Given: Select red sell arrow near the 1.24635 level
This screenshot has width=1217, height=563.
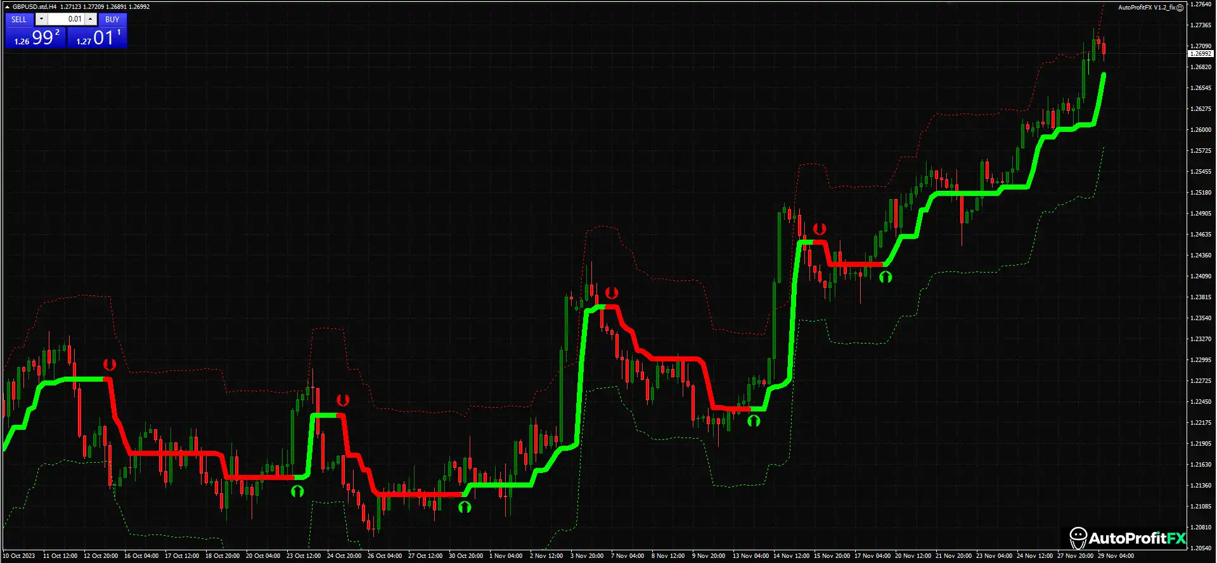Looking at the screenshot, I should point(820,229).
